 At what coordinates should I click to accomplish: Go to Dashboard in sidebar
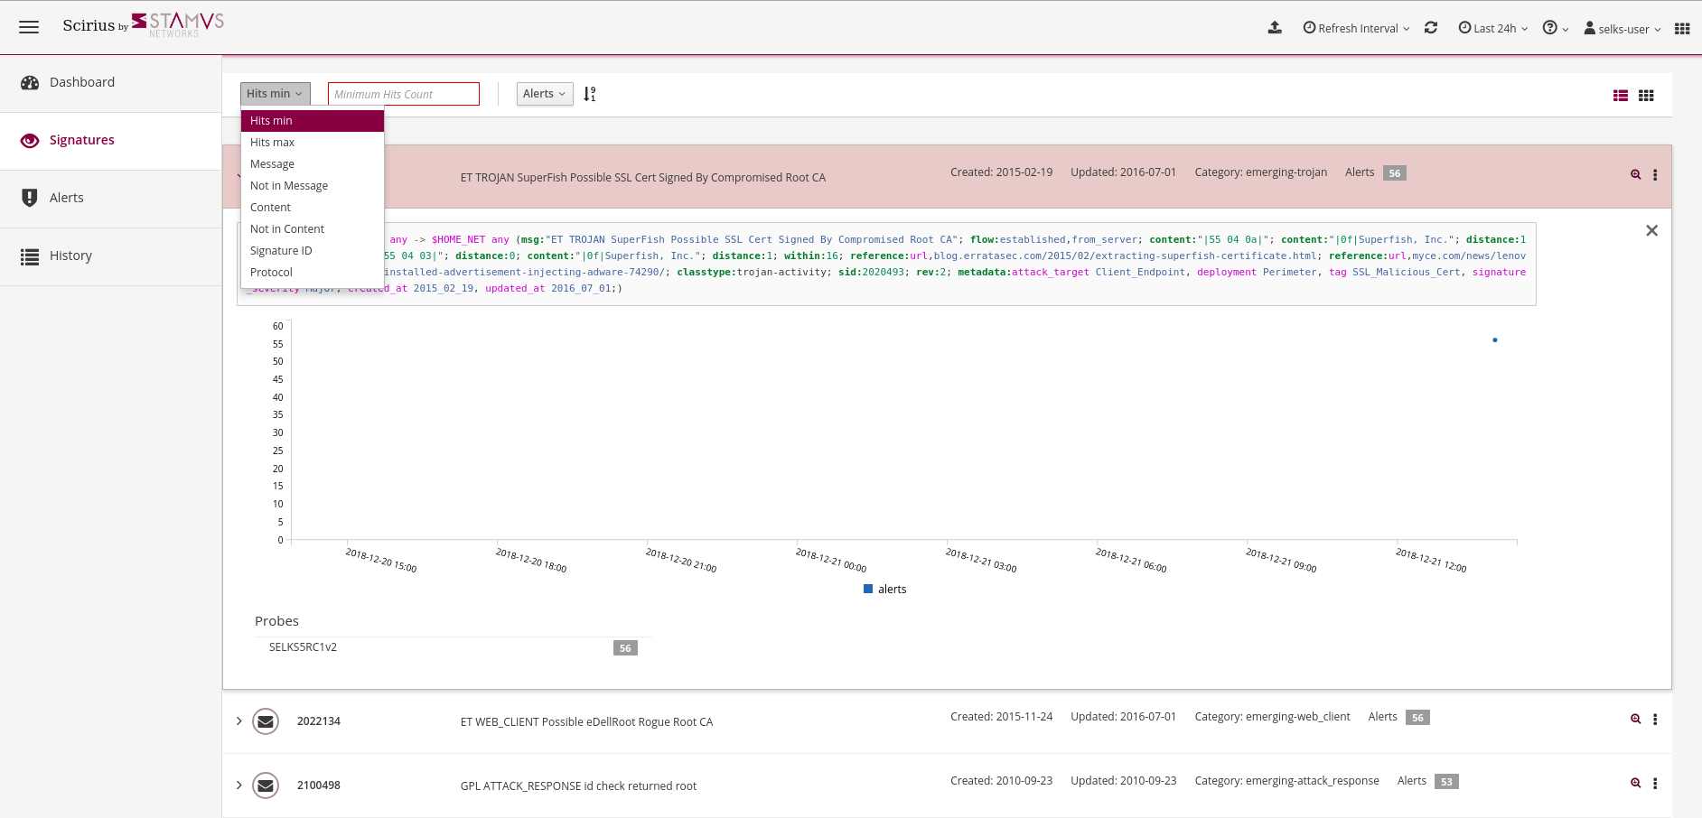click(111, 82)
